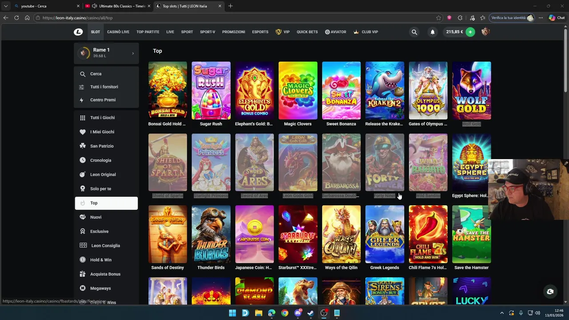Launch Magic Clovers slot
This screenshot has height=320, width=569.
[x=298, y=91]
